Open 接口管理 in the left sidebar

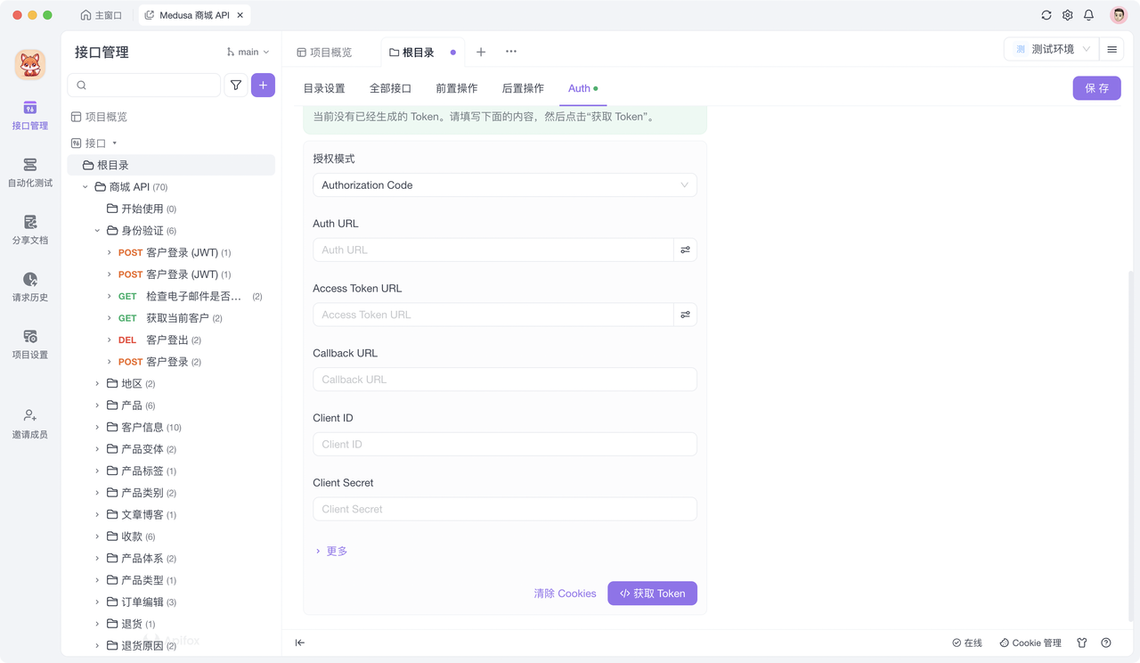(30, 116)
